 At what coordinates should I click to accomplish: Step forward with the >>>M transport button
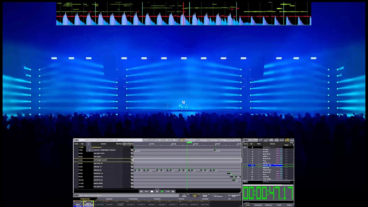tap(168, 191)
